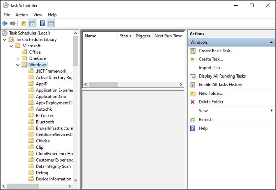Click the tree pane vertical scrollbar thumb

point(75,51)
